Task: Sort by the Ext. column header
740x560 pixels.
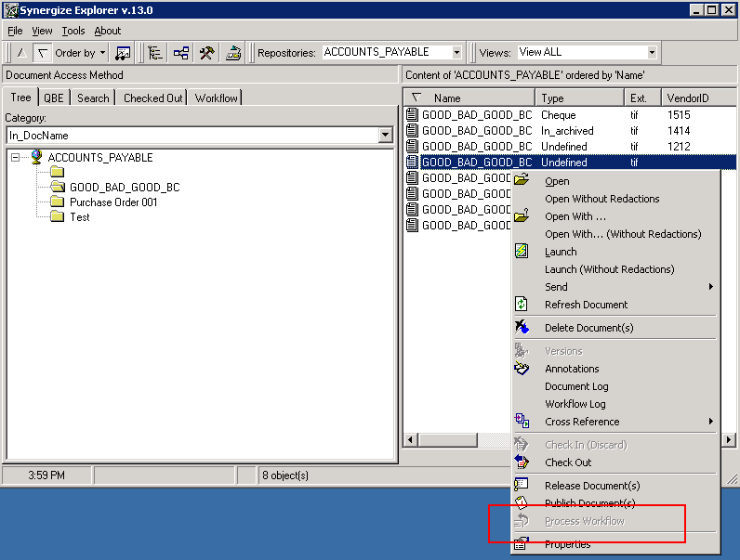Action: 642,98
